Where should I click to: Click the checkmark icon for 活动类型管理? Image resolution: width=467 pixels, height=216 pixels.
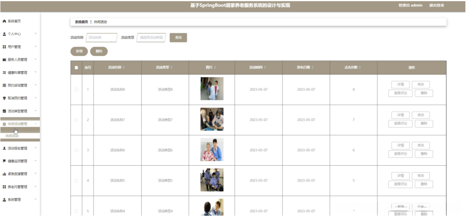(4, 111)
